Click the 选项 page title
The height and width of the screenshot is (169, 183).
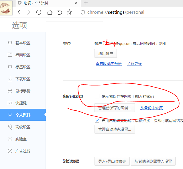coord(19,25)
